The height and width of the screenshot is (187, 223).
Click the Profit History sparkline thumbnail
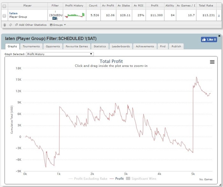[74, 15]
